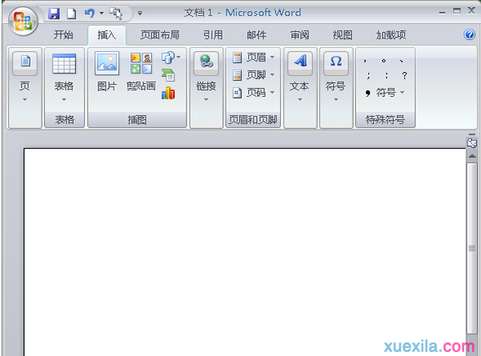The height and width of the screenshot is (356, 481).
Task: Insert the enumeration comma 、 symbol
Action: [401, 61]
